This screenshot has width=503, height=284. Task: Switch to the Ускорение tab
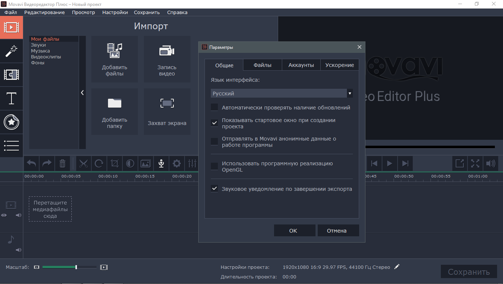(x=340, y=65)
